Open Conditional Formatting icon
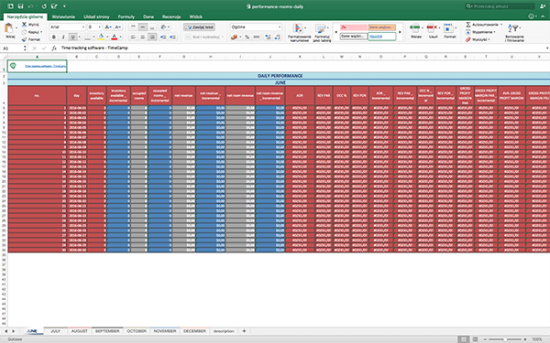This screenshot has width=550, height=343. click(298, 28)
